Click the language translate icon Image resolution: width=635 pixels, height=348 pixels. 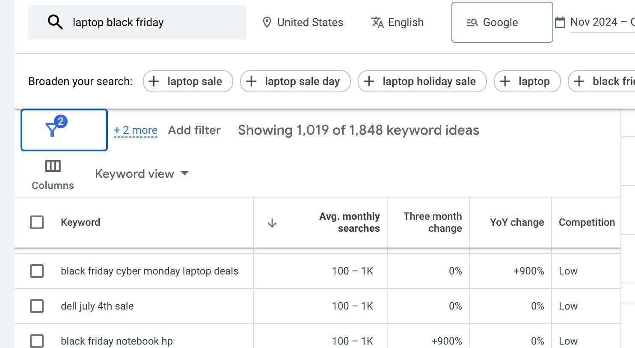[377, 22]
